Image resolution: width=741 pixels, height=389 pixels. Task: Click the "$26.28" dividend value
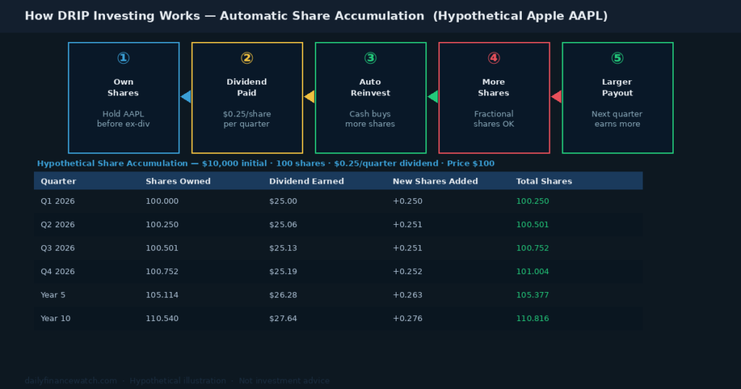(283, 295)
